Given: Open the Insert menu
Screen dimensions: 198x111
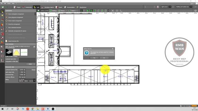Looking at the screenshot, I should click(x=9, y=3).
